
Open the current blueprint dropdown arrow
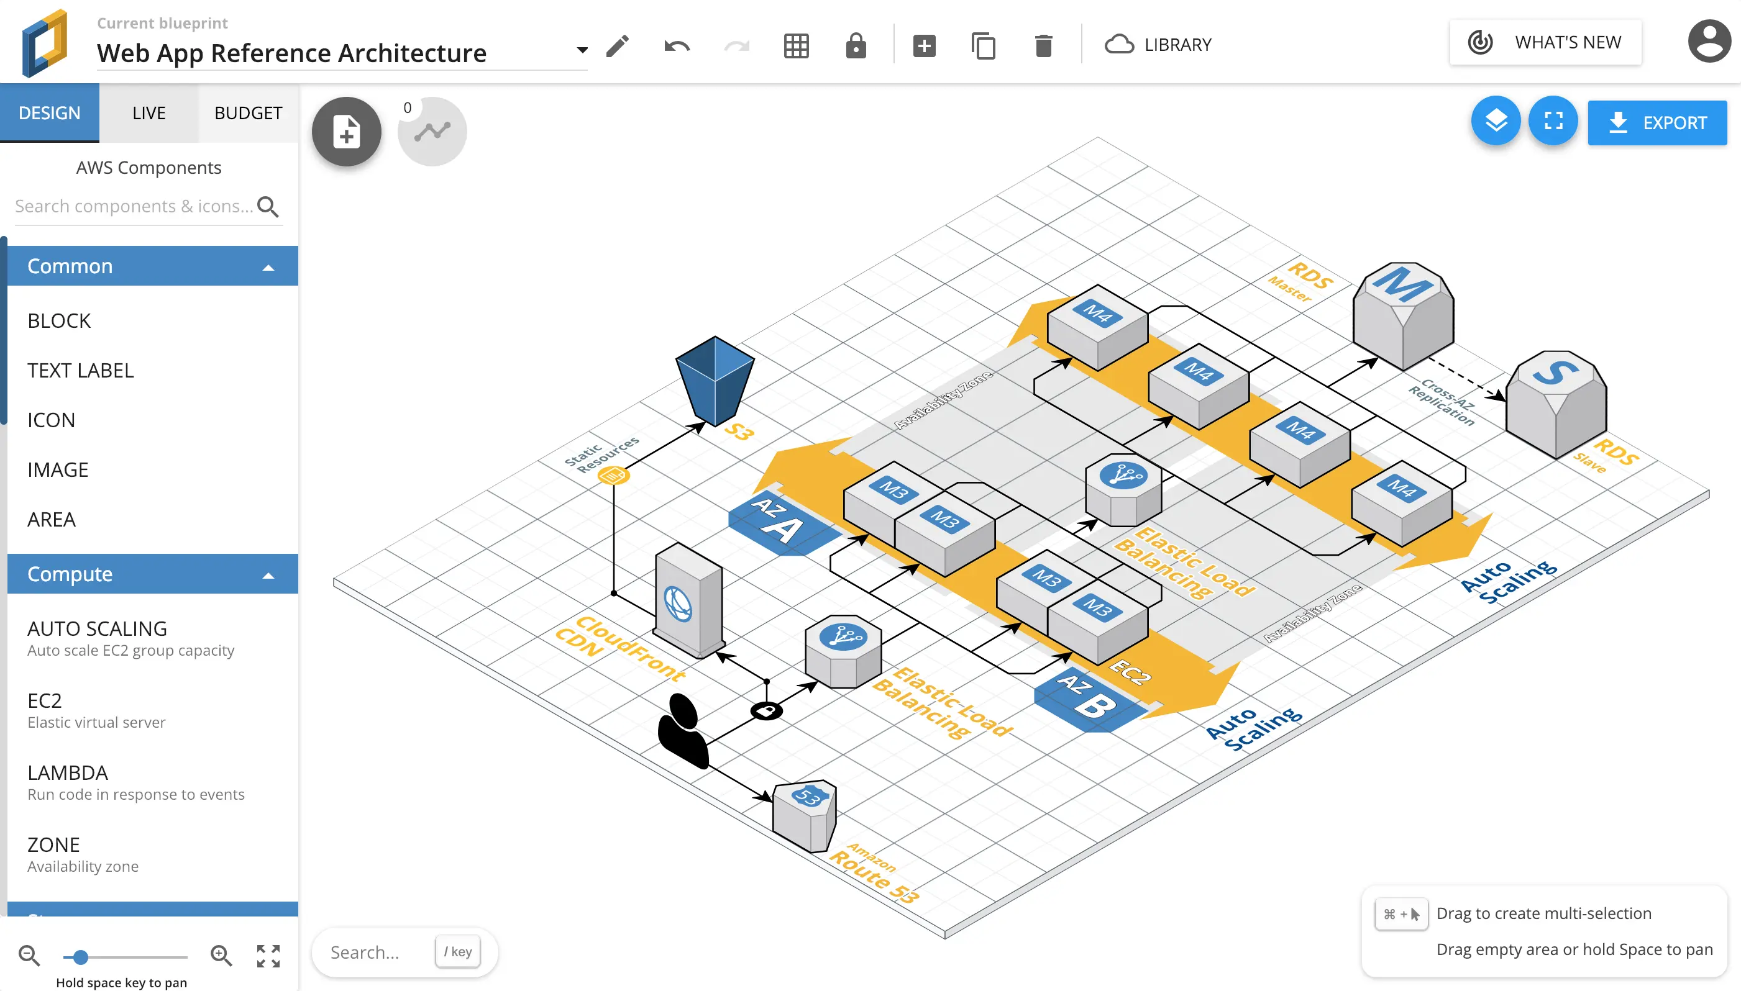[x=582, y=50]
